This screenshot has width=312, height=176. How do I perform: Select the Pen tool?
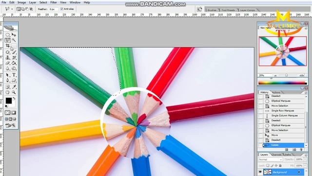pos(8,80)
